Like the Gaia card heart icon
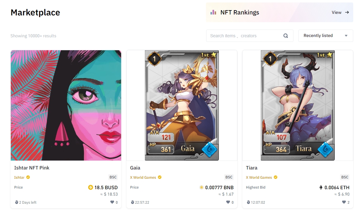 [228, 202]
